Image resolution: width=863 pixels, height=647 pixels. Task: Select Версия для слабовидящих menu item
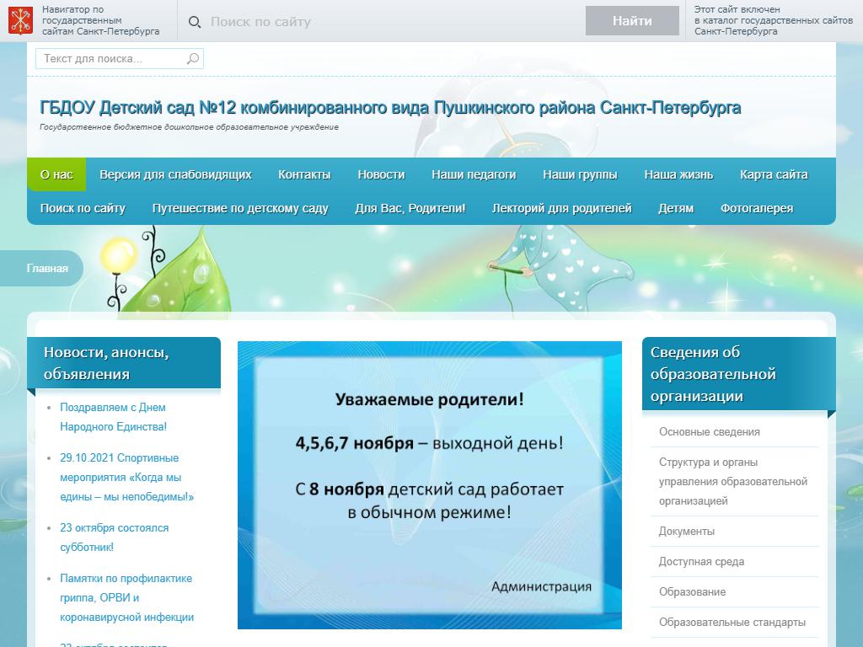click(x=175, y=174)
